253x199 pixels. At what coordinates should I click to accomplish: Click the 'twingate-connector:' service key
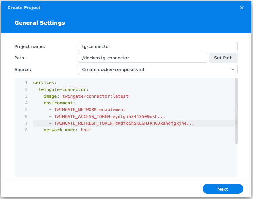point(63,89)
